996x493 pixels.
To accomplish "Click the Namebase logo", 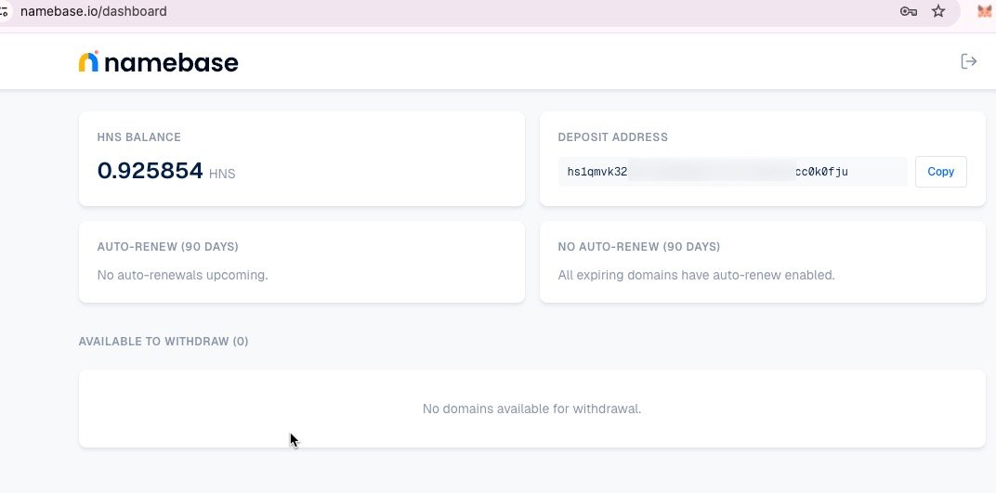I will click(158, 61).
